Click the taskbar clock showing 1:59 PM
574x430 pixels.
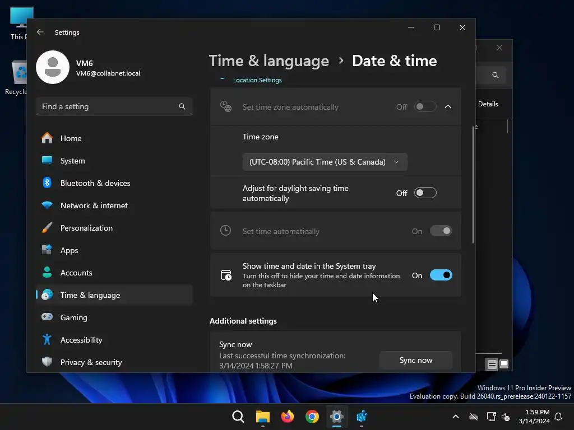(534, 417)
